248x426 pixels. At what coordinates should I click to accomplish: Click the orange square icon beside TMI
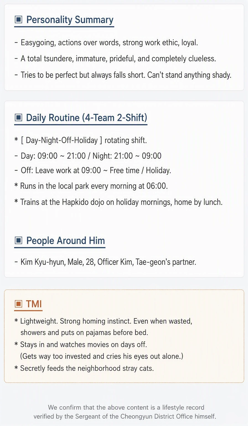coord(18,304)
